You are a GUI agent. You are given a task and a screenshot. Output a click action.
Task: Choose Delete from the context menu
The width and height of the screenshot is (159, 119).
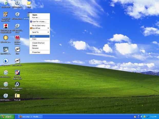click(x=39, y=46)
